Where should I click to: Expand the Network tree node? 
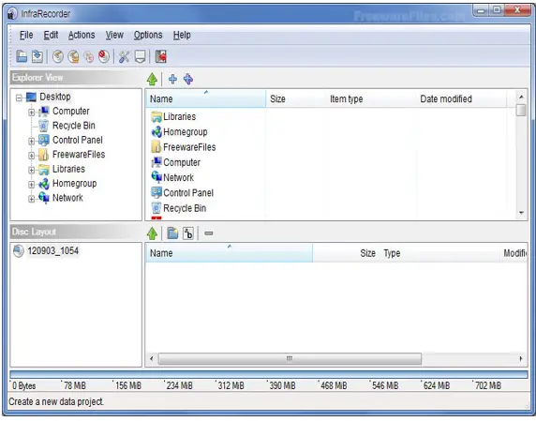pos(32,199)
